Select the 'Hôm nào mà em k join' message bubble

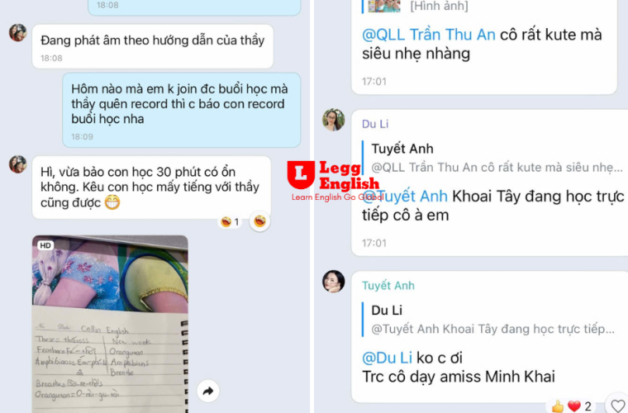point(182,110)
